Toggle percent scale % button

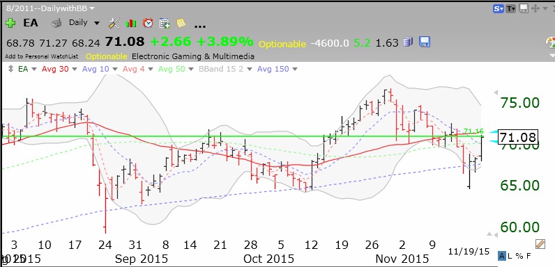(x=519, y=255)
